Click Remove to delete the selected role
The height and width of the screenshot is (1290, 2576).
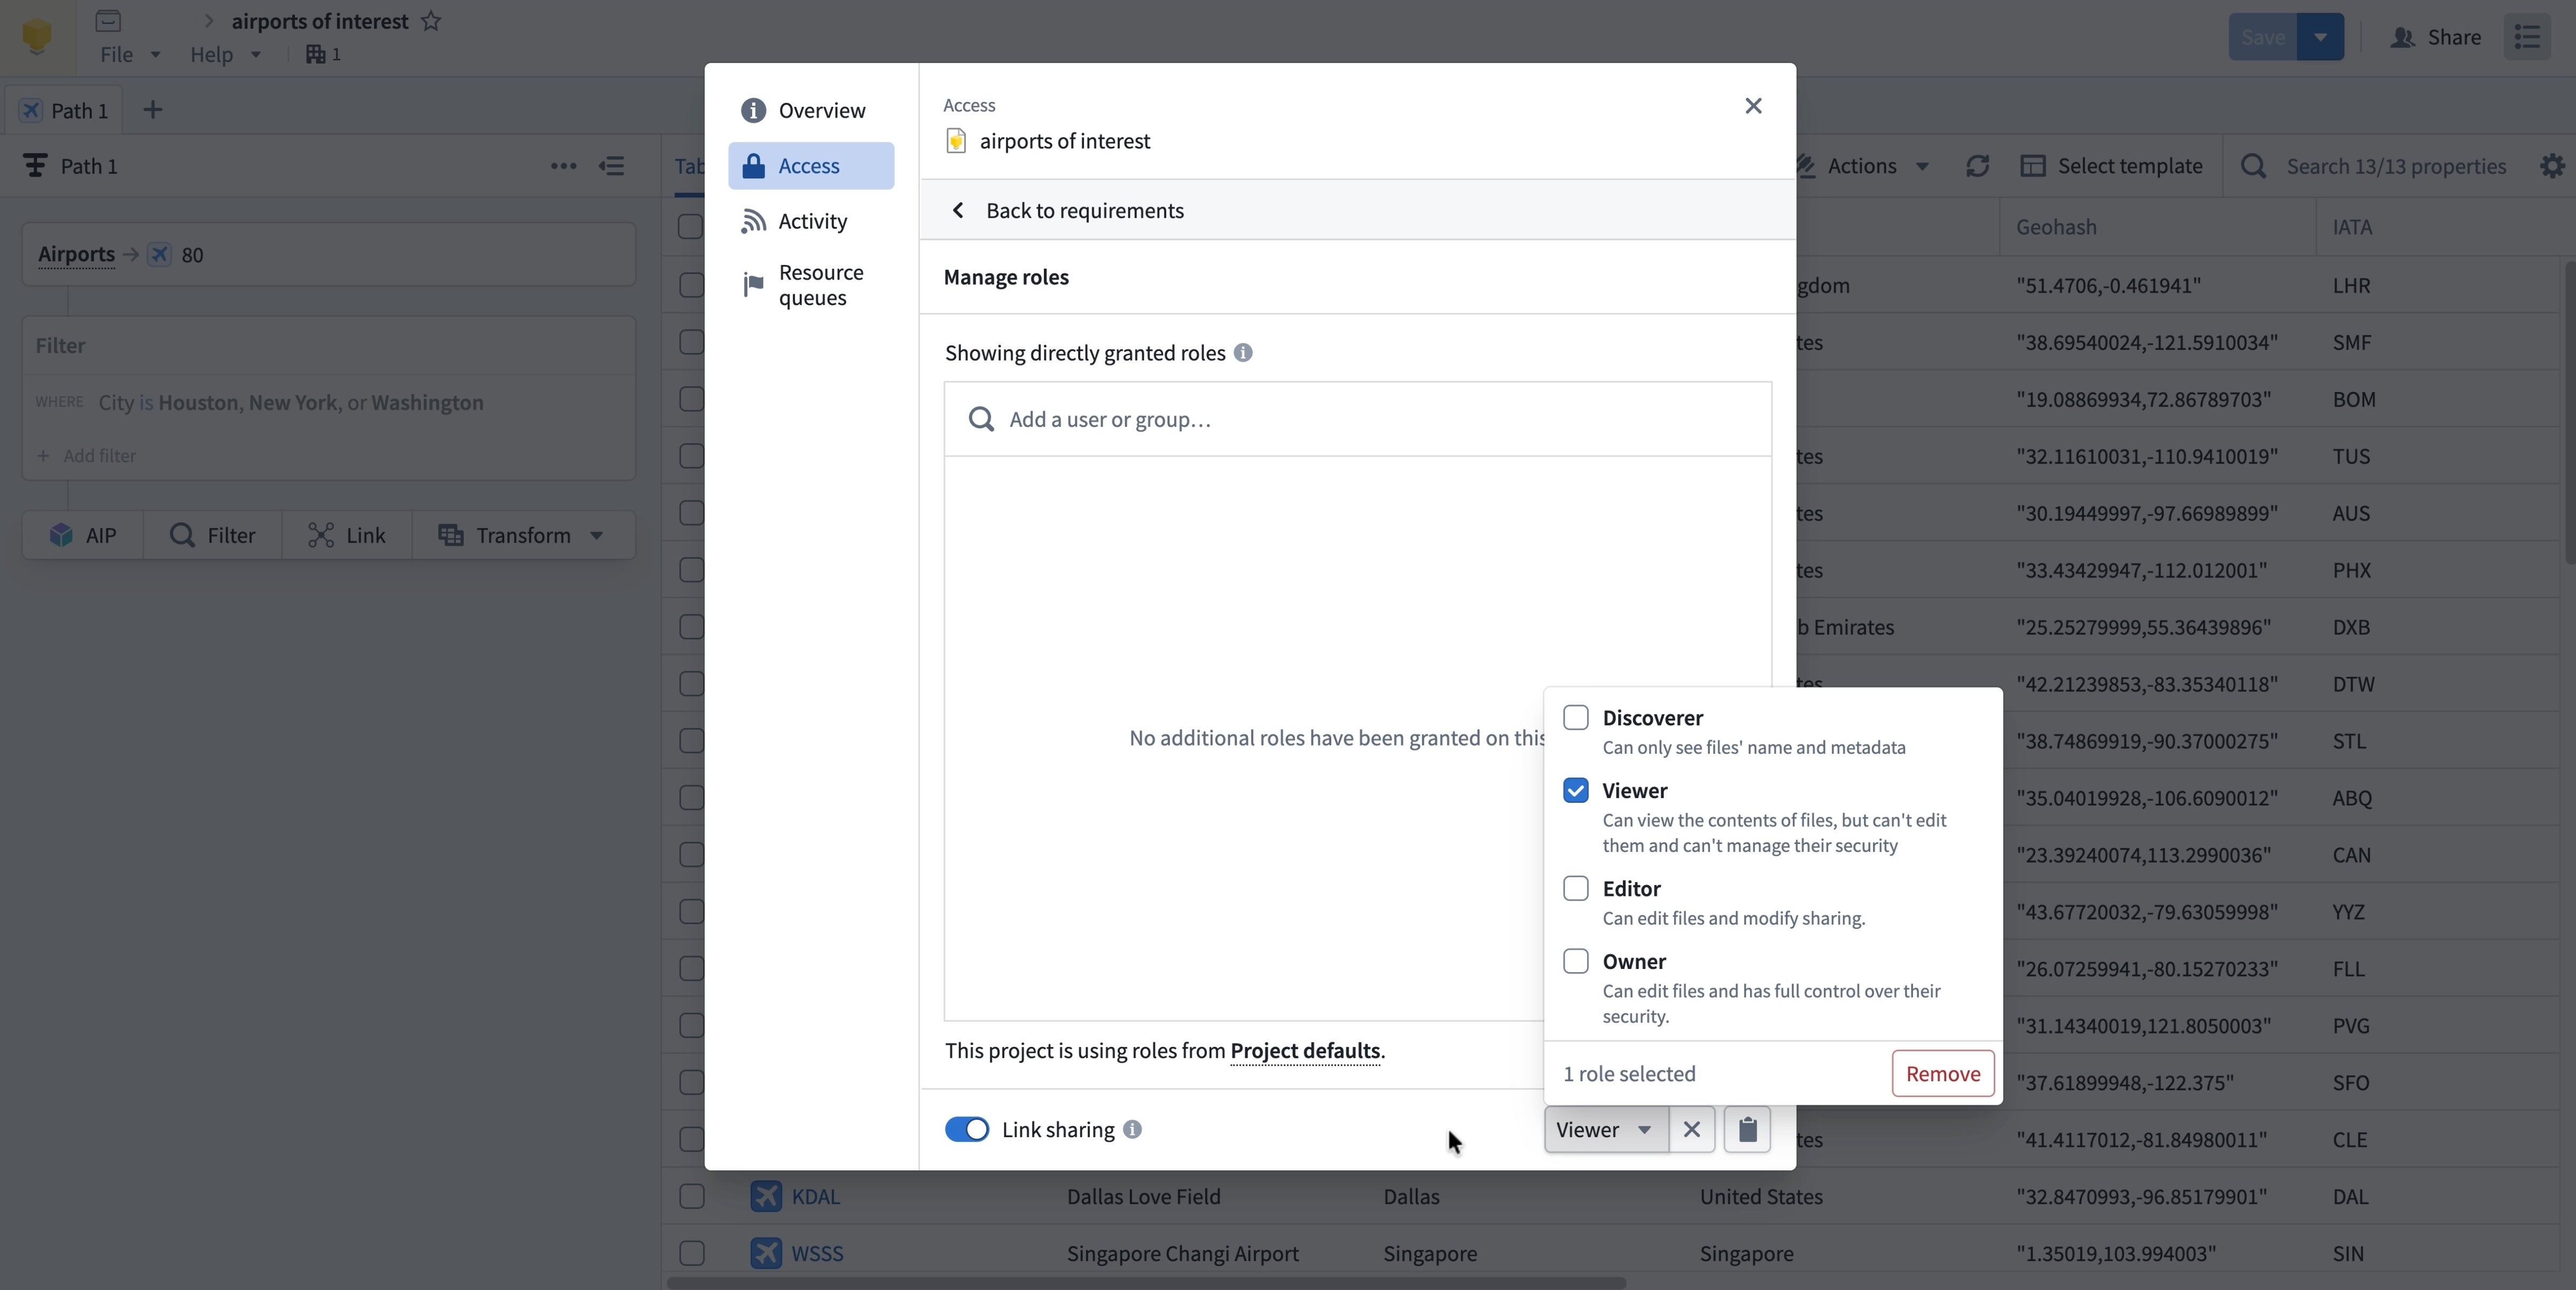[1942, 1073]
